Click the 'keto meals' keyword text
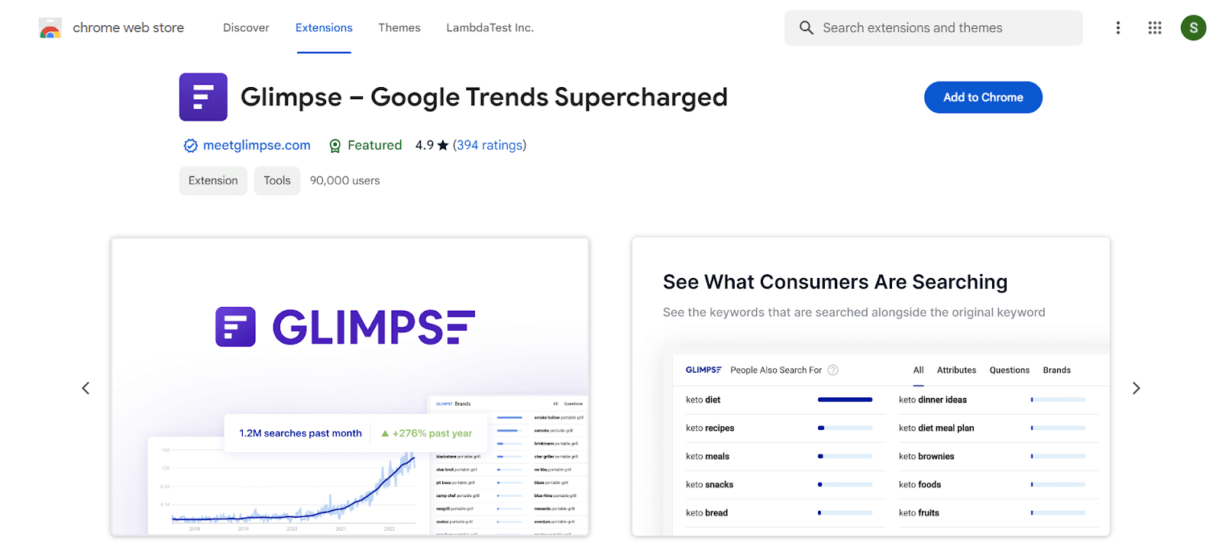The image size is (1222, 559). point(707,456)
